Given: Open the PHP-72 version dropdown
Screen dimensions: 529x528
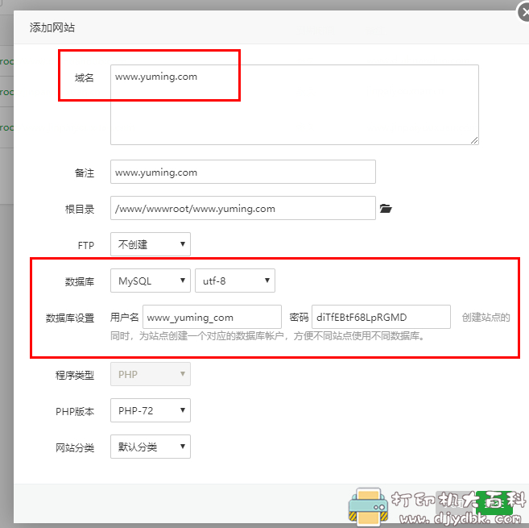Looking at the screenshot, I should coord(151,410).
